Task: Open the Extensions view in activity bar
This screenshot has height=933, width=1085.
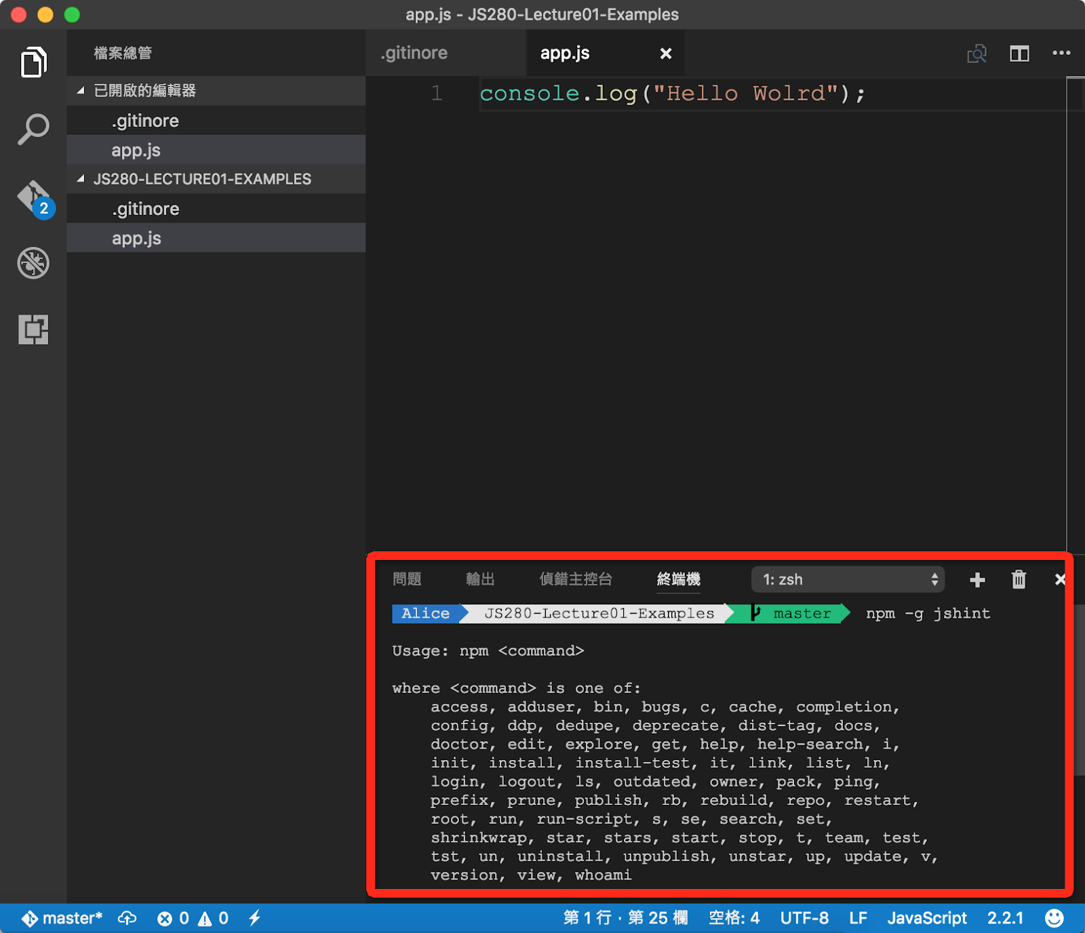Action: tap(33, 330)
